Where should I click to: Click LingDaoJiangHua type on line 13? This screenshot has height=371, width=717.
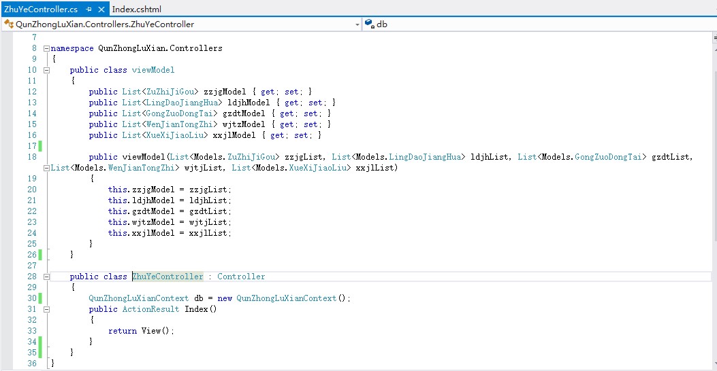[x=182, y=103]
